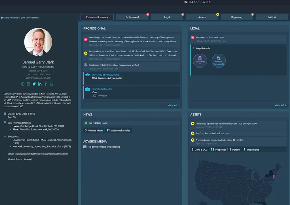Open the YouTube icon in social row
The height and width of the screenshot is (205, 290).
coord(51,84)
